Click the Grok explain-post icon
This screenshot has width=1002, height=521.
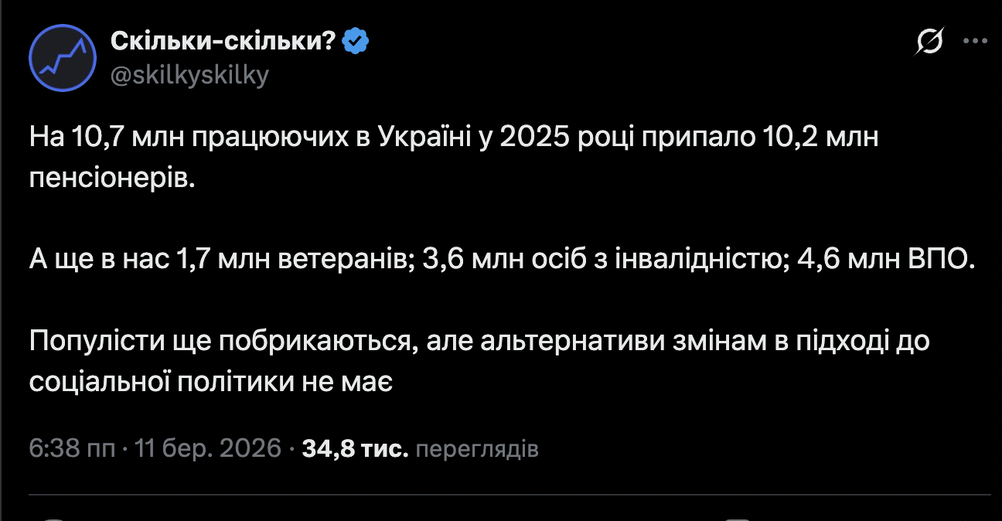[x=928, y=43]
